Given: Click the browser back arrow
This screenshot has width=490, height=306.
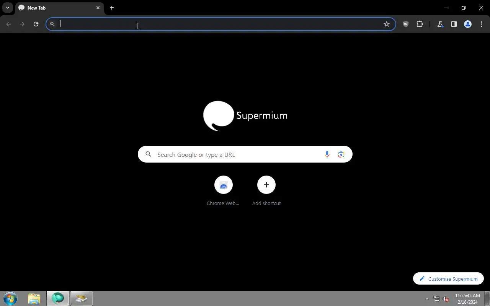Looking at the screenshot, I should point(8,24).
